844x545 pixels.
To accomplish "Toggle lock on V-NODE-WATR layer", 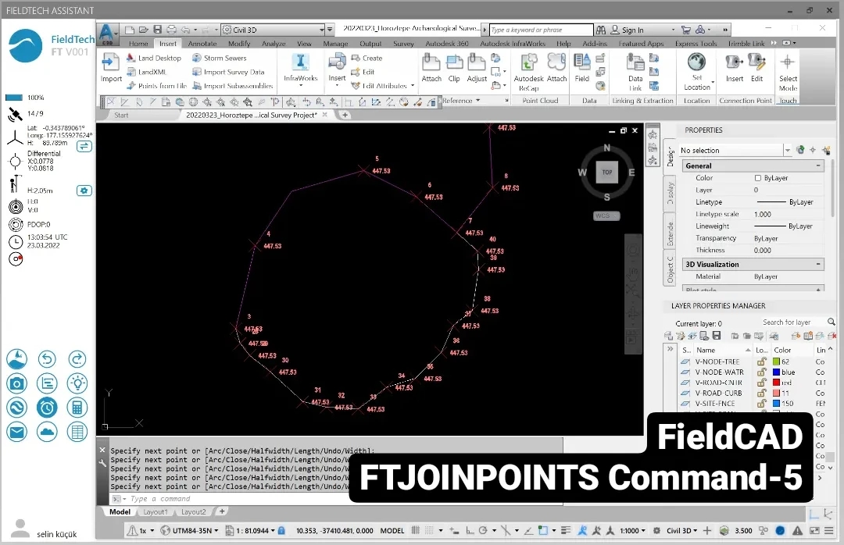I will point(761,372).
